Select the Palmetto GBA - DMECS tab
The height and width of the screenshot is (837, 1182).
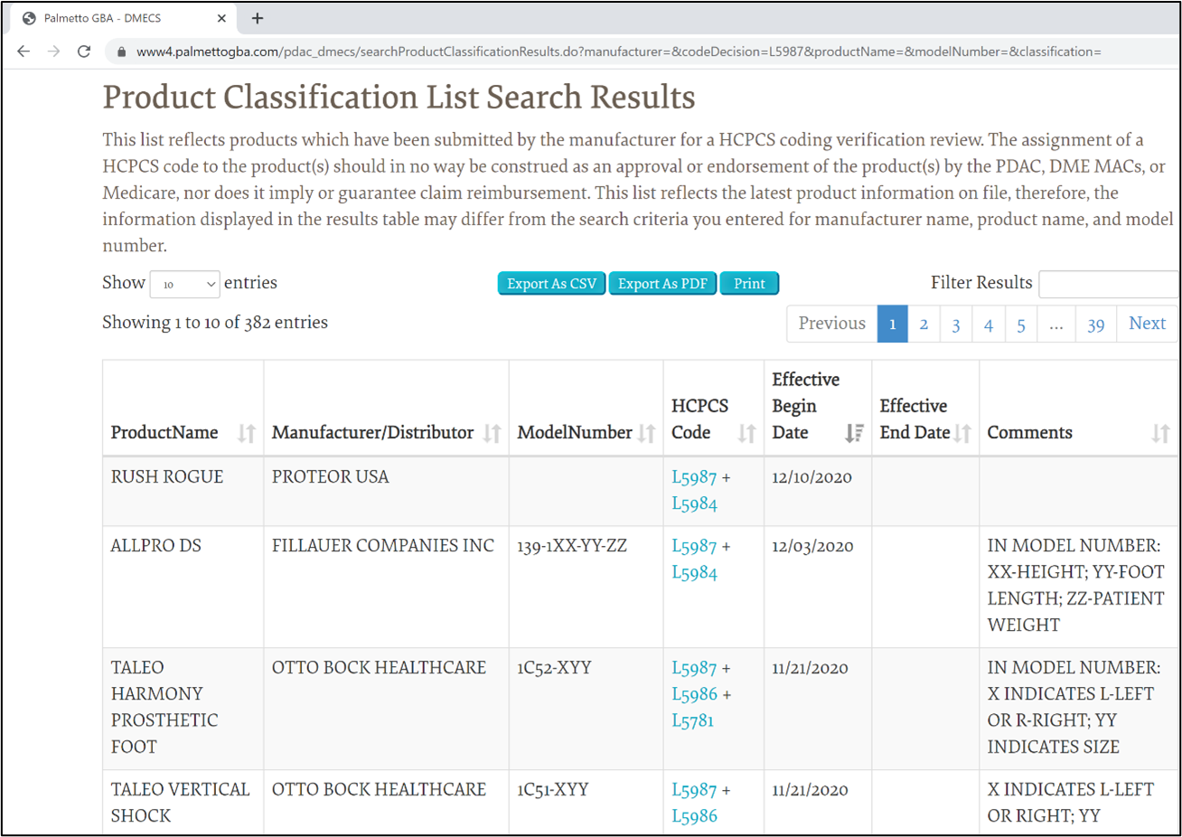pyautogui.click(x=102, y=18)
